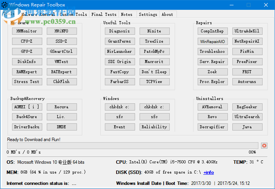Click the Lic. button

(62, 117)
